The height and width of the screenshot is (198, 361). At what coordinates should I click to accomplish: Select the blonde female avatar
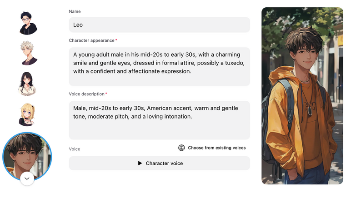click(x=28, y=114)
